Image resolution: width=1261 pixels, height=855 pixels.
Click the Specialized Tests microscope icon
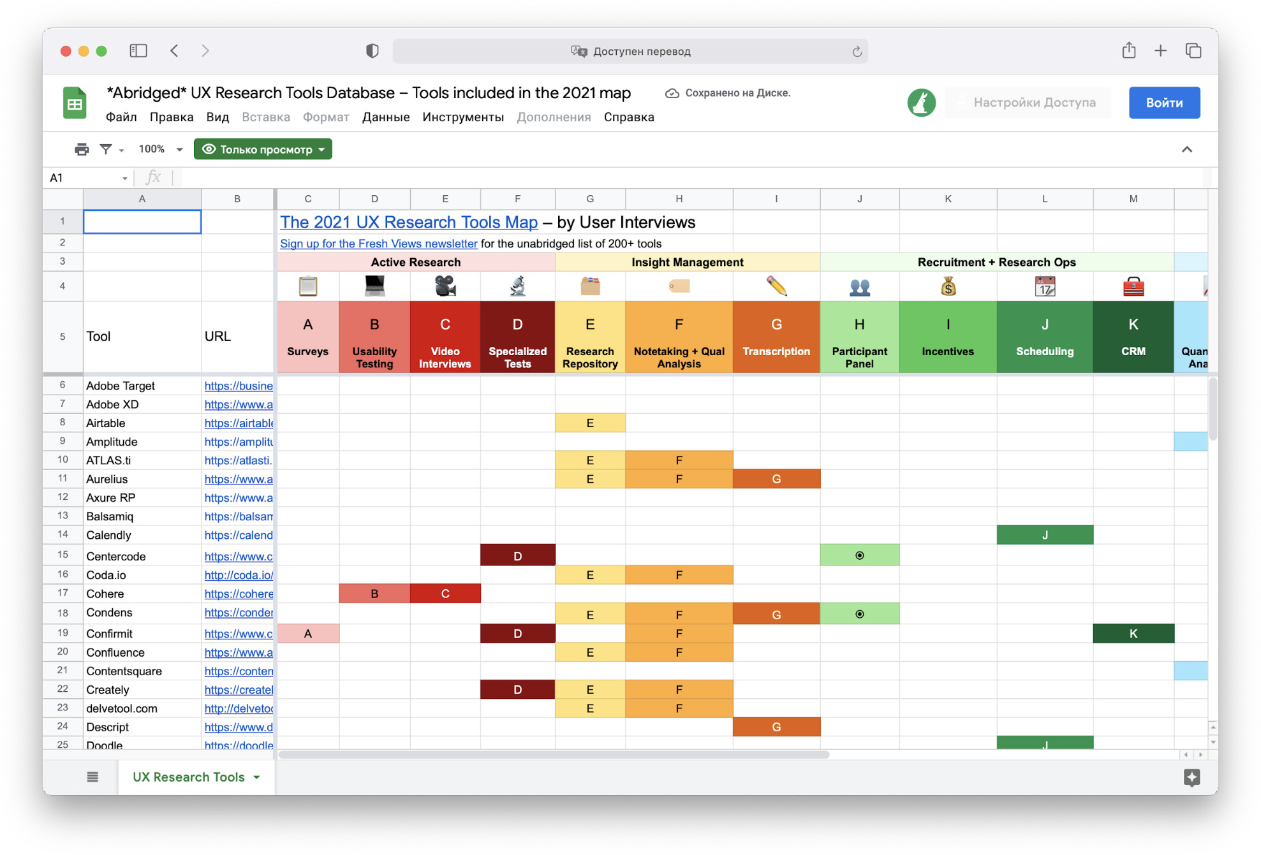click(517, 286)
